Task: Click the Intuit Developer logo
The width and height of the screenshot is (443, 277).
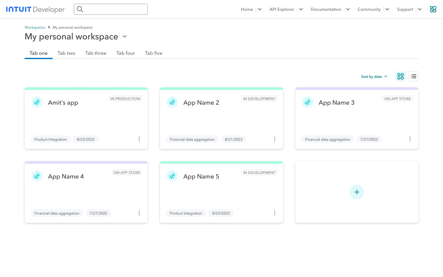Action: tap(35, 9)
